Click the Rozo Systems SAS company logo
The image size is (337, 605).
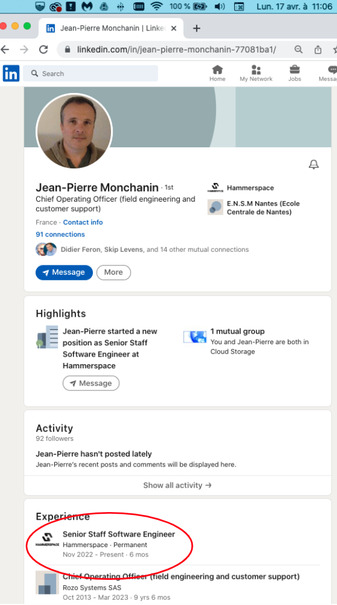click(x=47, y=583)
